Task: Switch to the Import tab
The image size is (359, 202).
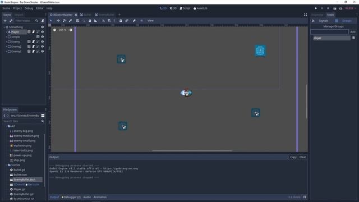Action: coord(19,15)
